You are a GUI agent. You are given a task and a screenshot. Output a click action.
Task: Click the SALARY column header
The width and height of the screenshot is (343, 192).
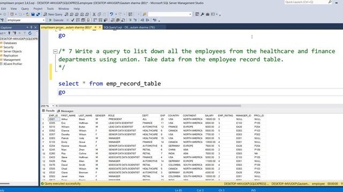coord(210,116)
